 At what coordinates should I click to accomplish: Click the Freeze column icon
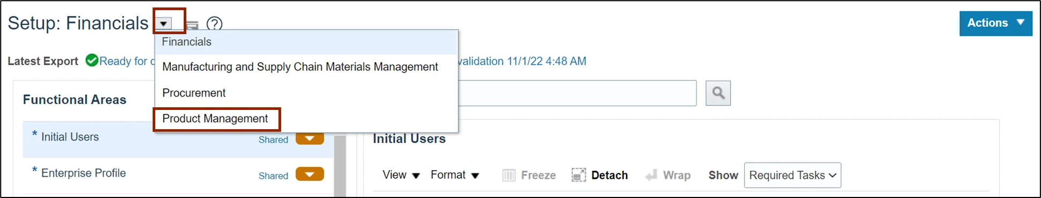coord(509,175)
